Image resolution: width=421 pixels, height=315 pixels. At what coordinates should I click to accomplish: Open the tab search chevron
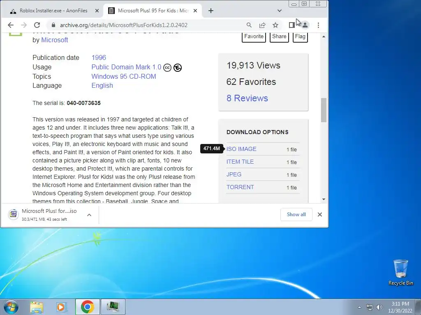279,11
